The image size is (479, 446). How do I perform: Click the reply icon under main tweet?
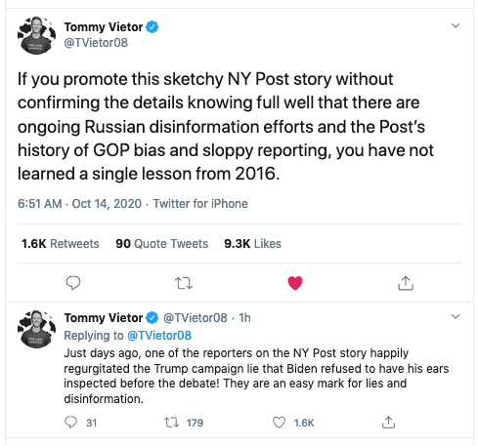[73, 283]
